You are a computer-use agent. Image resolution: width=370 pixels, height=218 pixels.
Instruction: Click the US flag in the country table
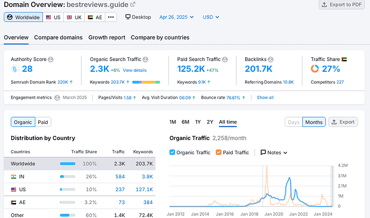click(x=14, y=190)
